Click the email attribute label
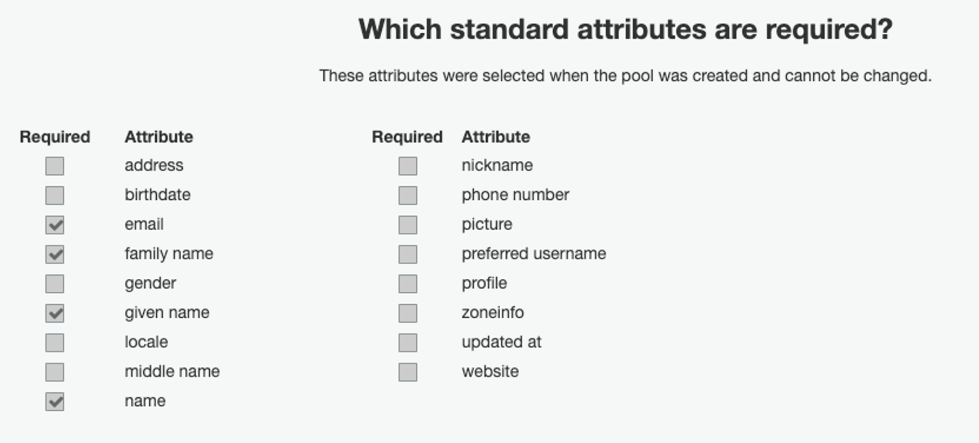The width and height of the screenshot is (979, 443). (x=144, y=224)
